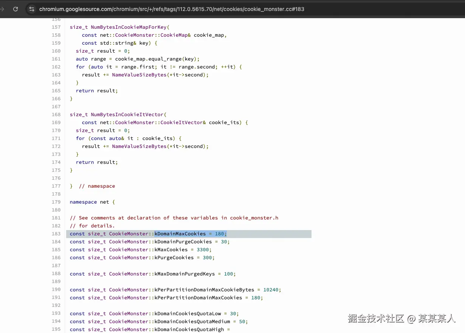The image size is (465, 333).
Task: Click kPerPartitionDomainMaxCookies on line 191
Action: [x=198, y=298]
